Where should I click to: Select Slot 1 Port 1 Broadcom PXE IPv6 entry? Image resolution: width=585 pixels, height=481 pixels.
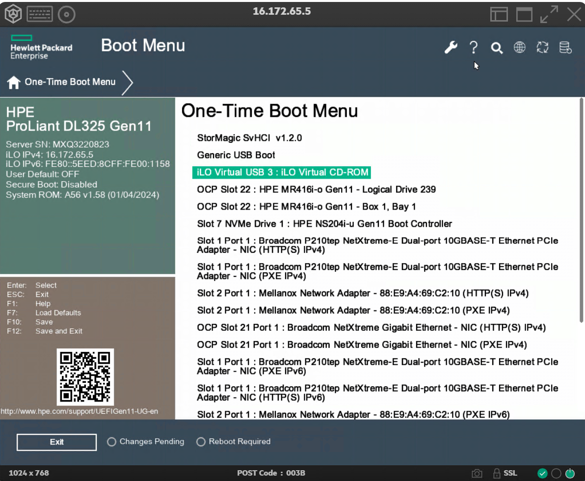[377, 367]
